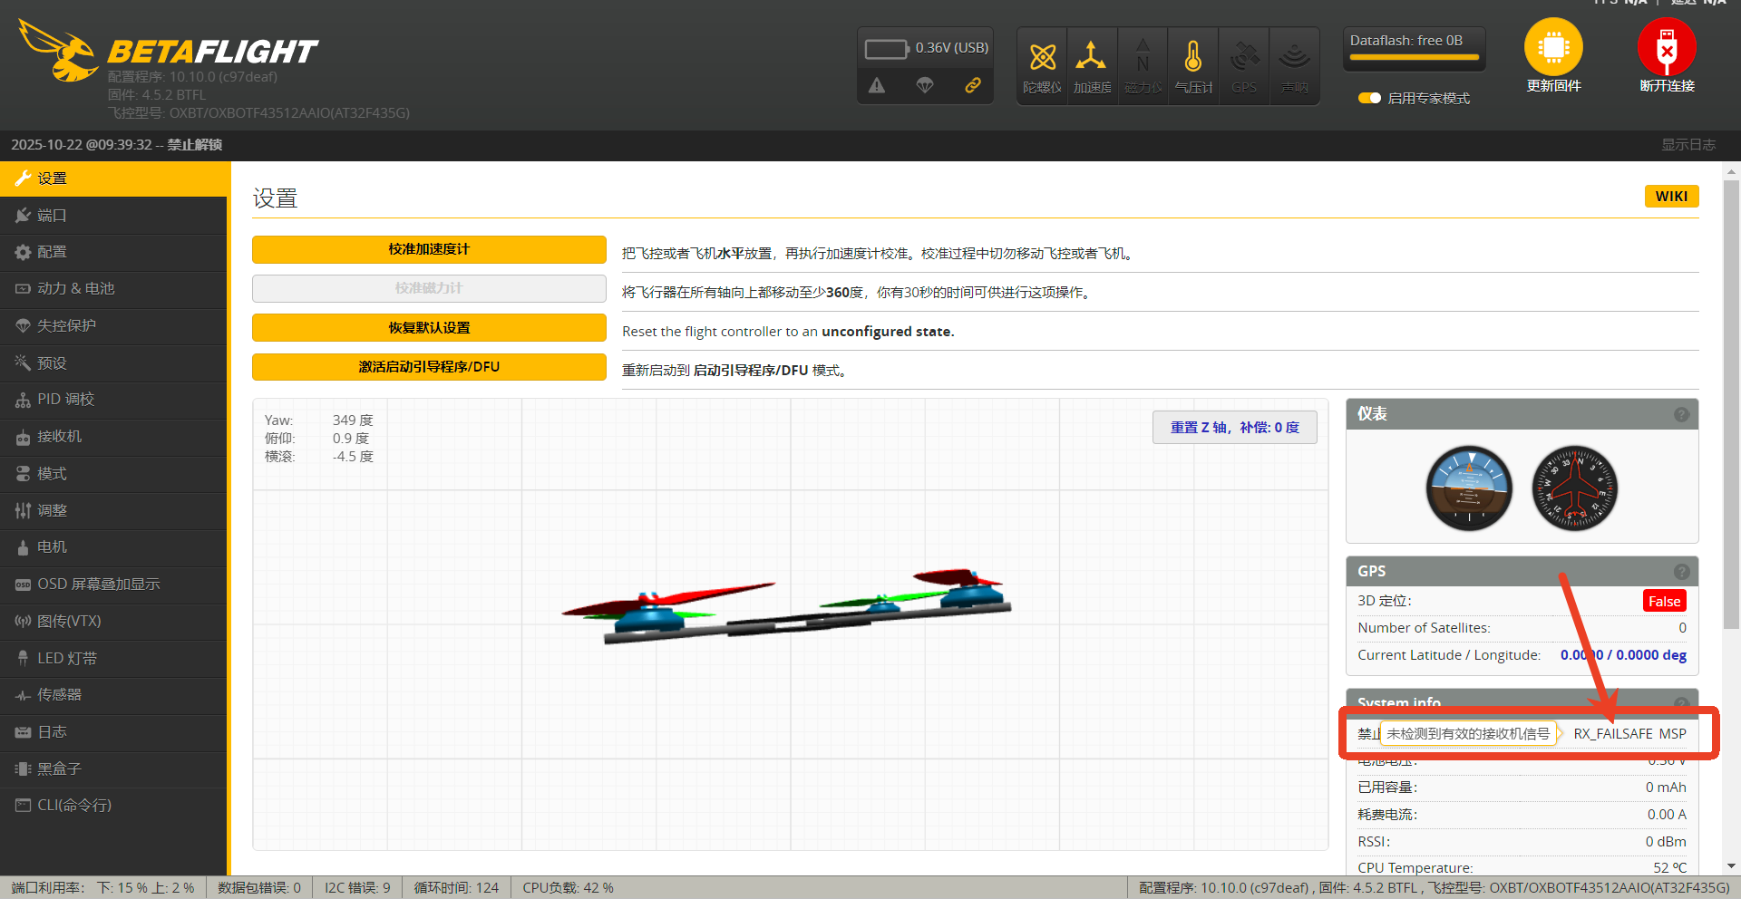Click the link status chain icon
Viewport: 1741px width, 899px height.
[972, 86]
